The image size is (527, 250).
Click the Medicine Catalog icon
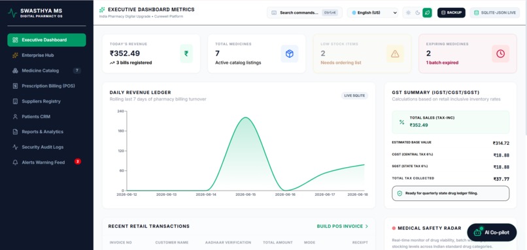tap(15, 70)
